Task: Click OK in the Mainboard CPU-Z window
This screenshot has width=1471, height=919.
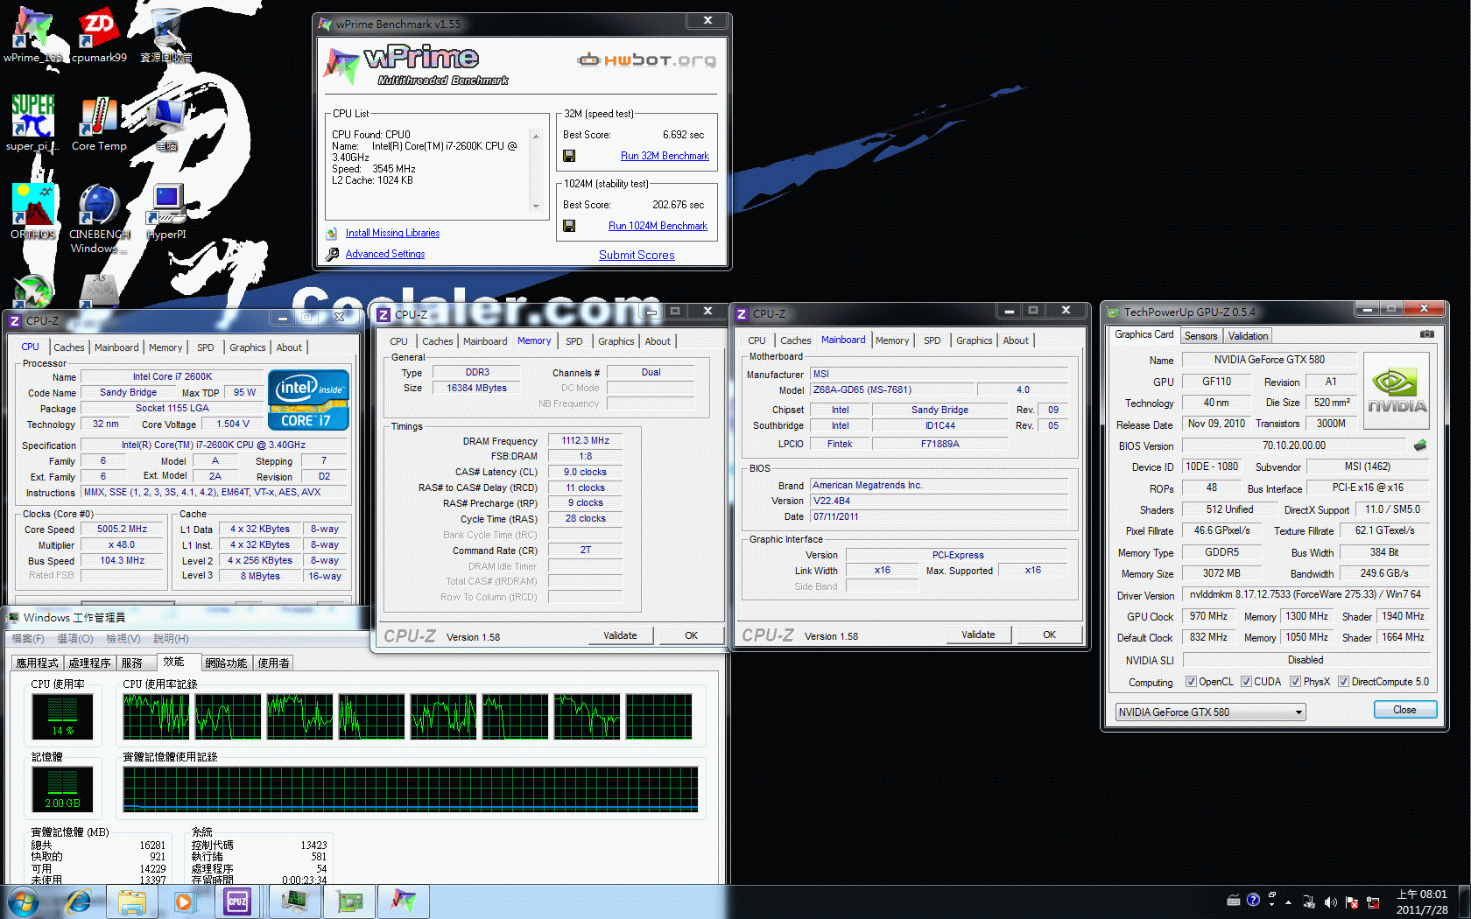Action: pos(1049,635)
